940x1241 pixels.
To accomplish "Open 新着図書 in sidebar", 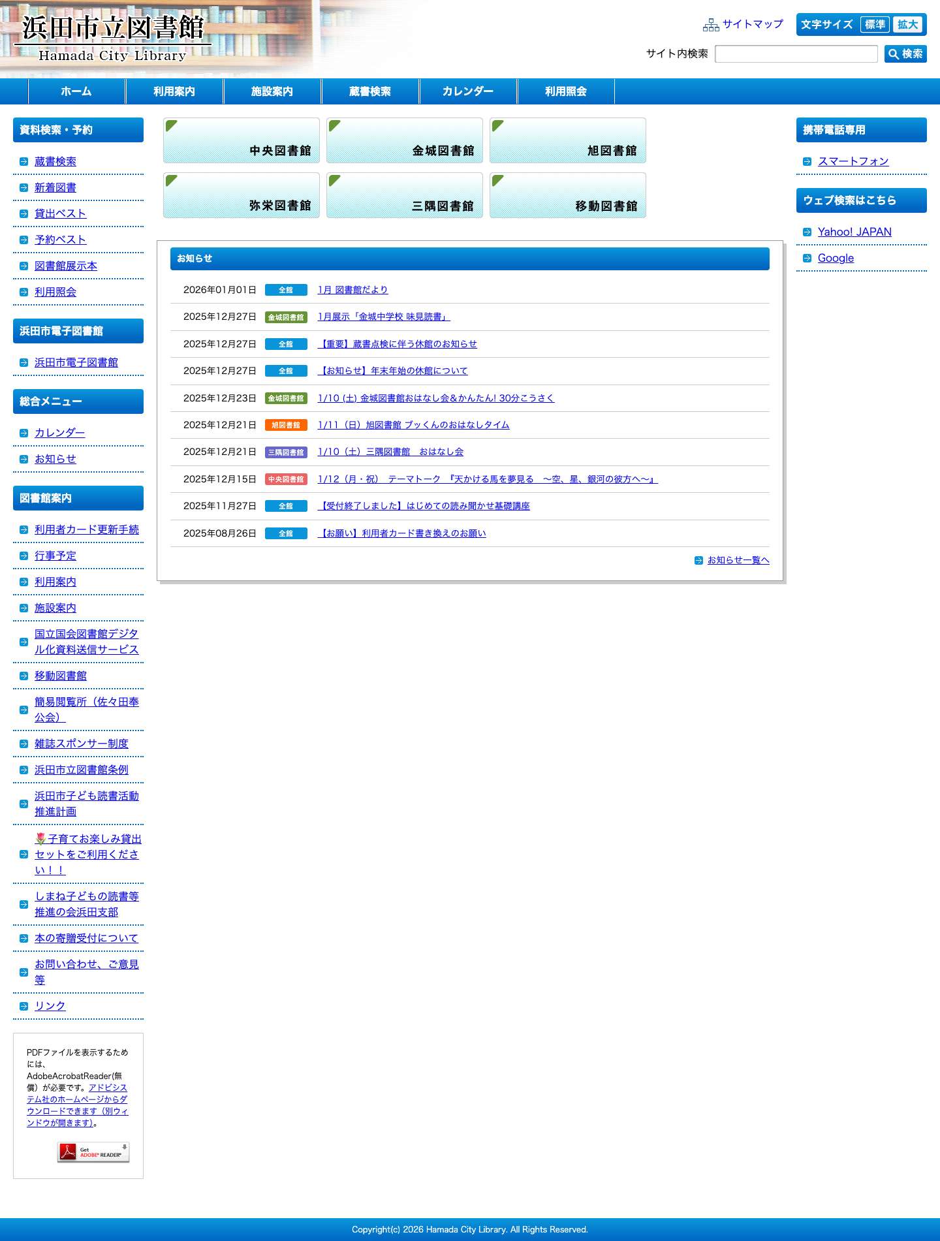I will pos(55,187).
